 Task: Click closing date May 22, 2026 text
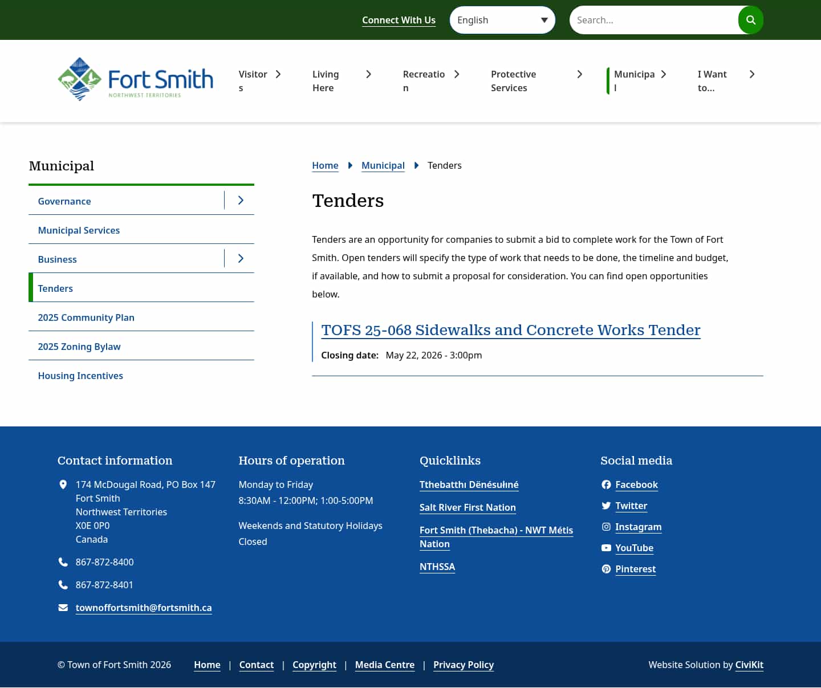click(434, 355)
